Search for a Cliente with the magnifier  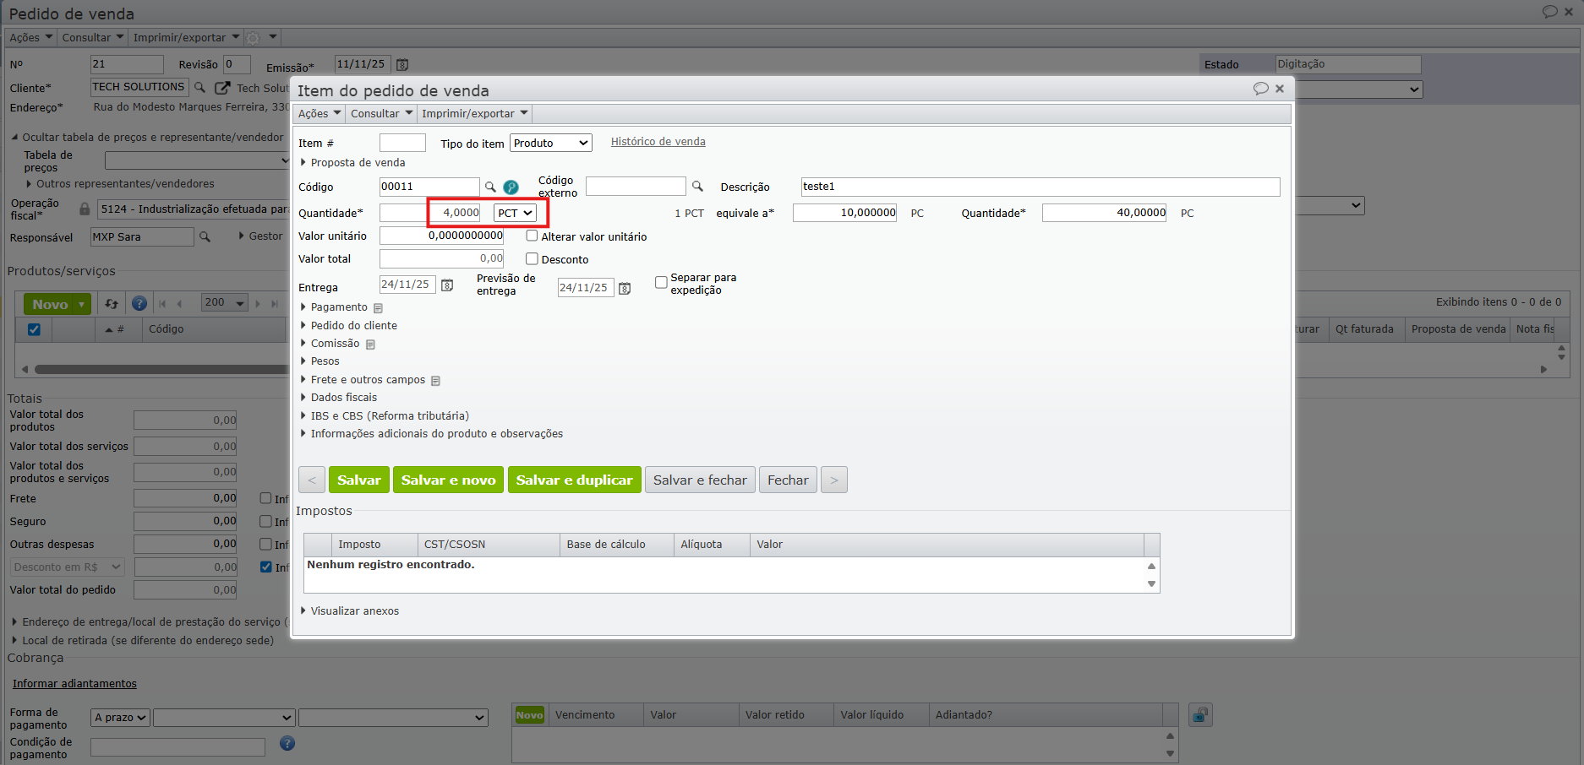click(x=200, y=87)
